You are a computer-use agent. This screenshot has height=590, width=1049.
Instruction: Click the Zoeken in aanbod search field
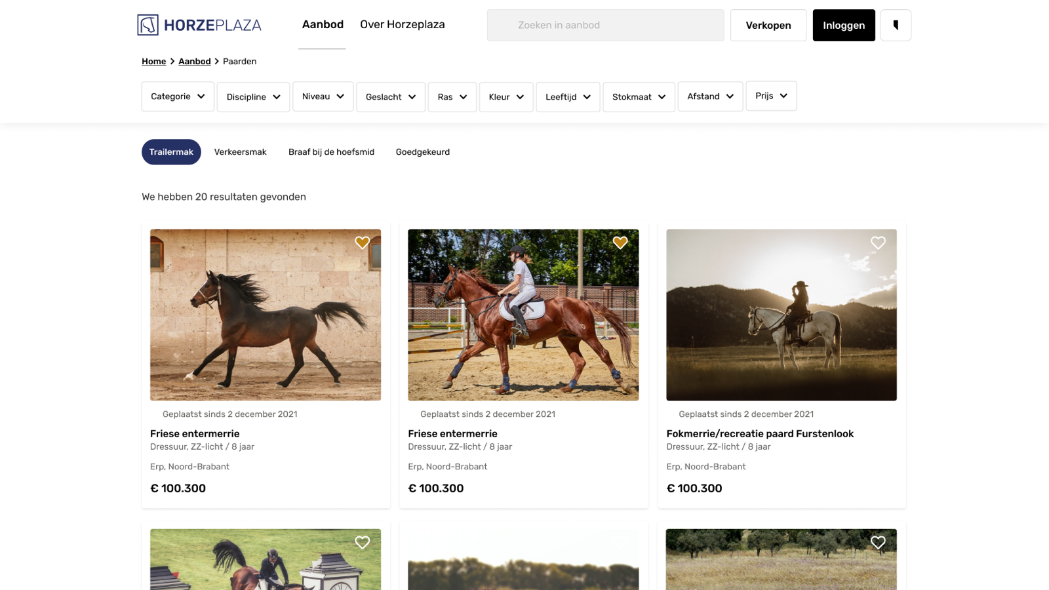point(605,26)
